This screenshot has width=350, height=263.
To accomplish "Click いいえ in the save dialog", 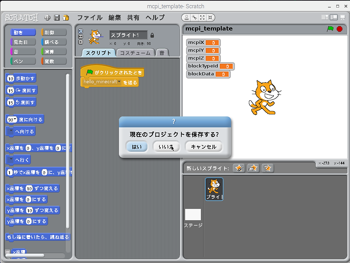I will tap(166, 147).
